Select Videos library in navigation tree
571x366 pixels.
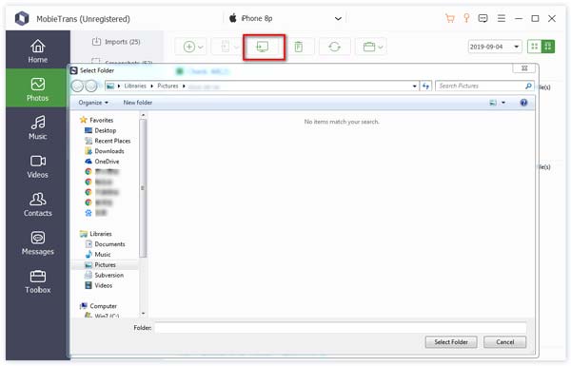click(x=99, y=285)
